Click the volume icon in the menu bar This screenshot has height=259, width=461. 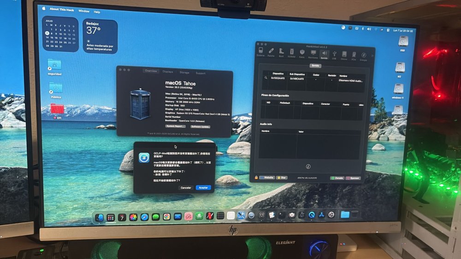pyautogui.click(x=369, y=29)
